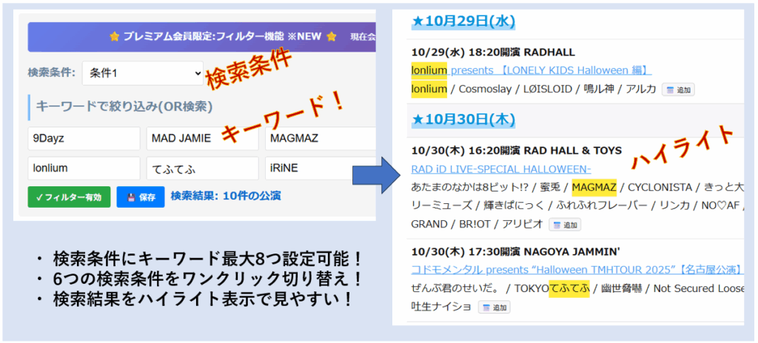Click the blue 保存 save button
Viewport: 758px width, 343px height.
140,197
